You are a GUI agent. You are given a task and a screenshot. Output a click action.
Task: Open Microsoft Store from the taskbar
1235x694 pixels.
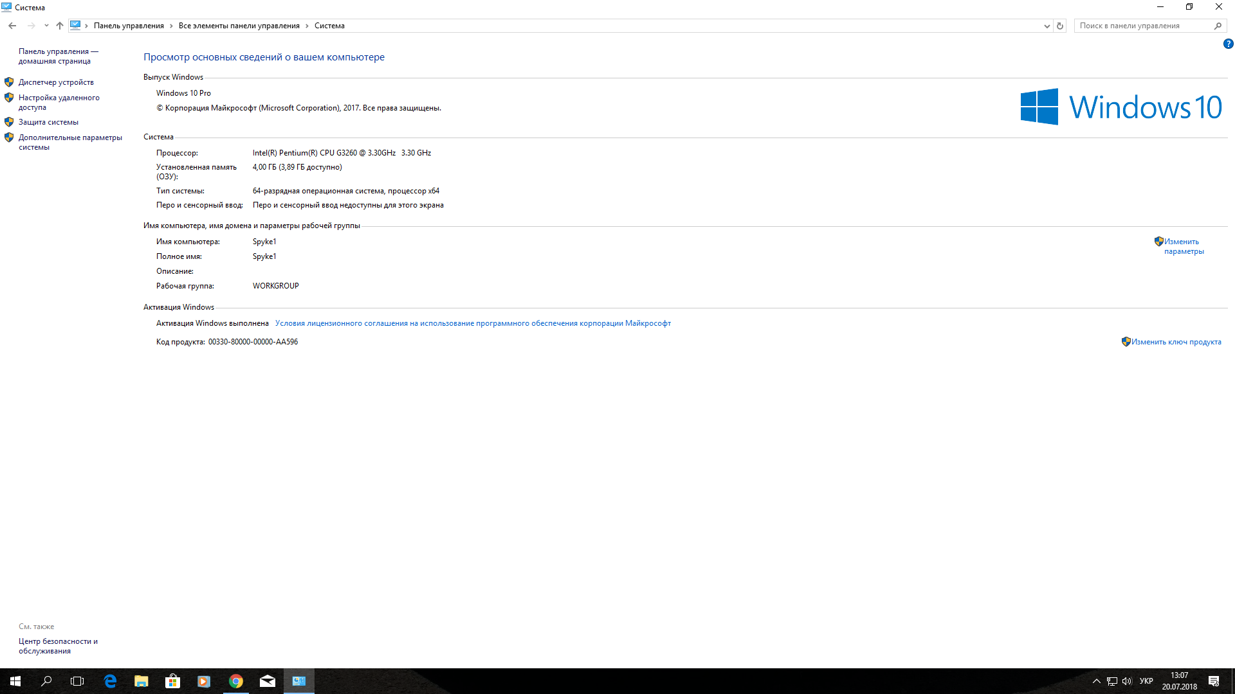pos(172,681)
